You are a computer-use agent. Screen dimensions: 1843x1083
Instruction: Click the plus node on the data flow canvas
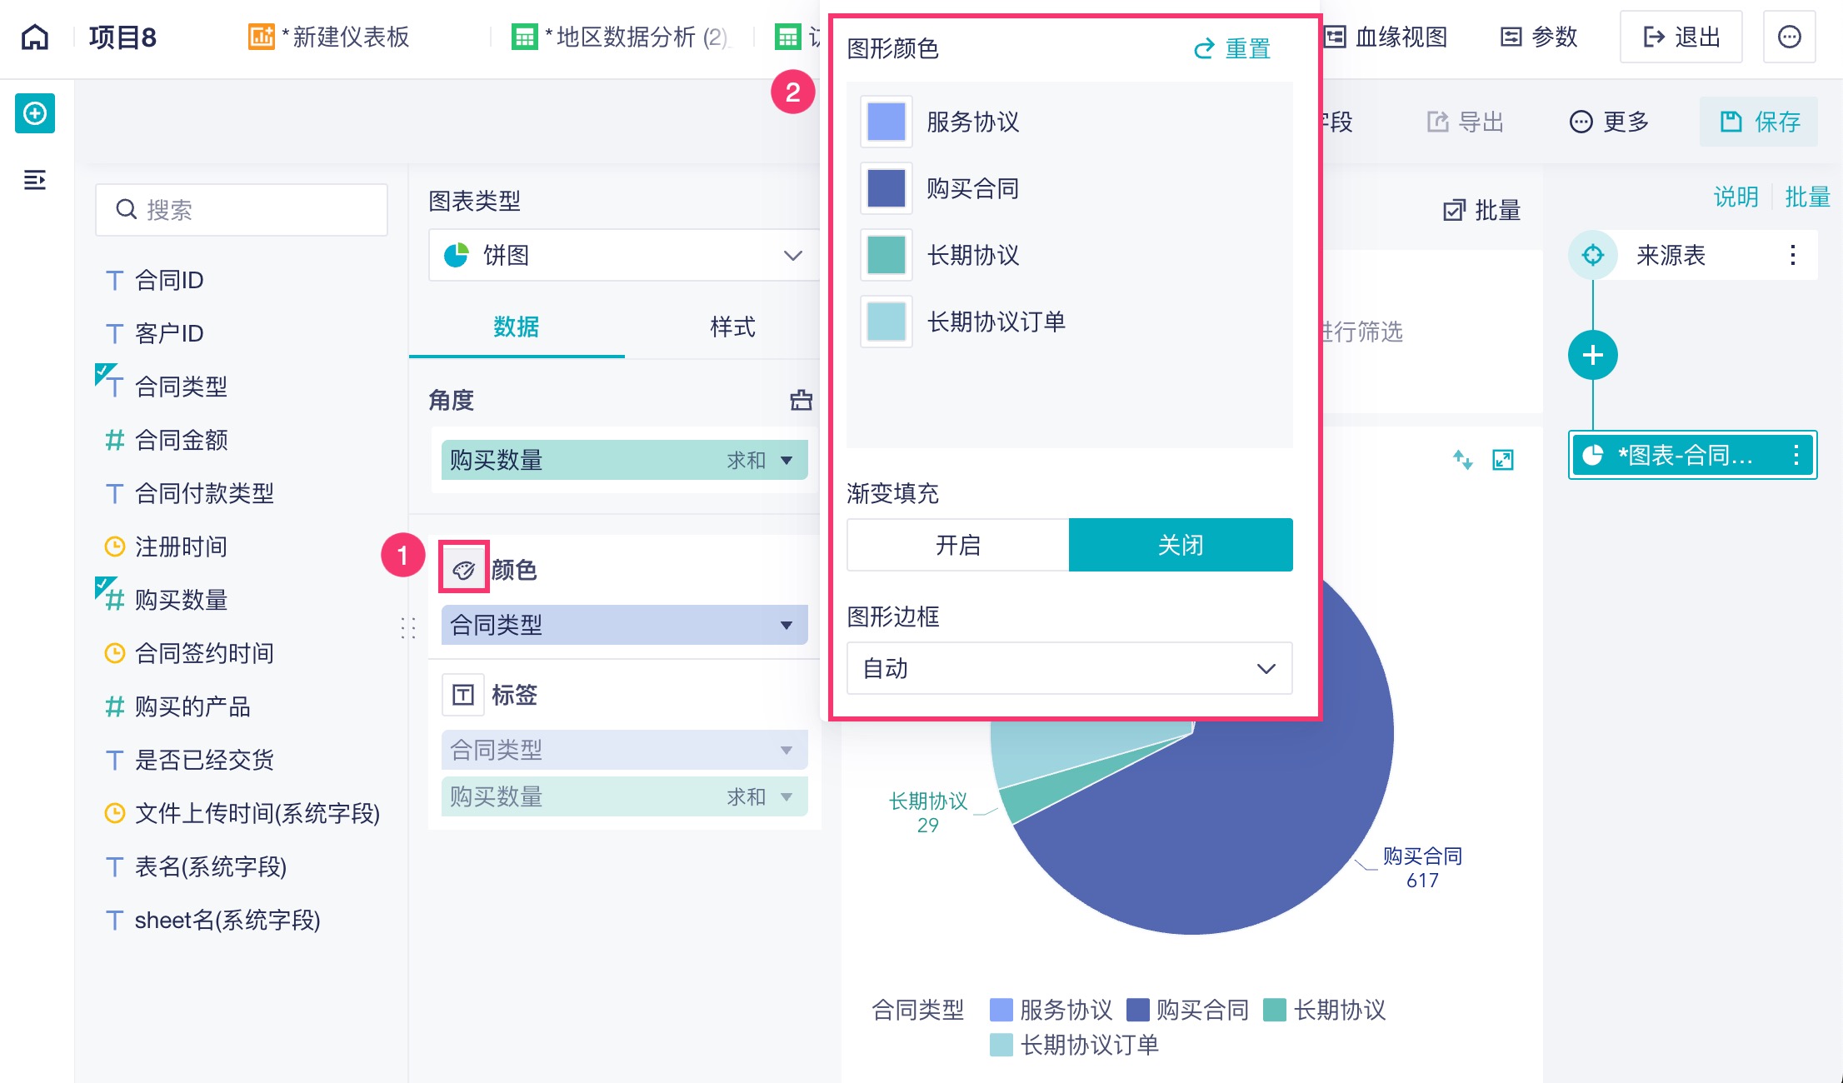pyautogui.click(x=1592, y=354)
